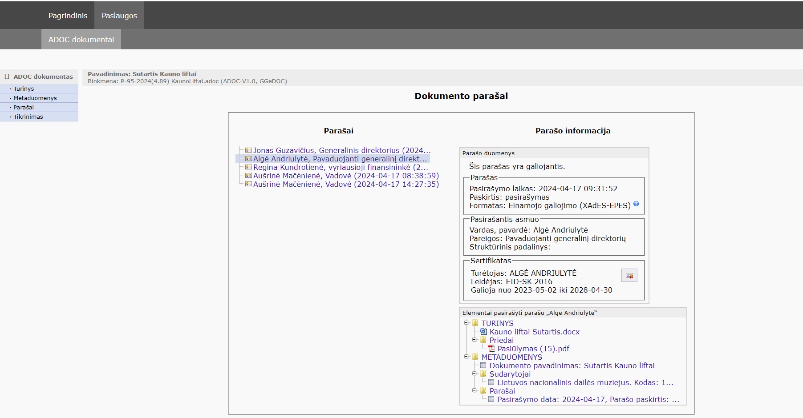Collapse the Priedai folder node

[x=474, y=340]
